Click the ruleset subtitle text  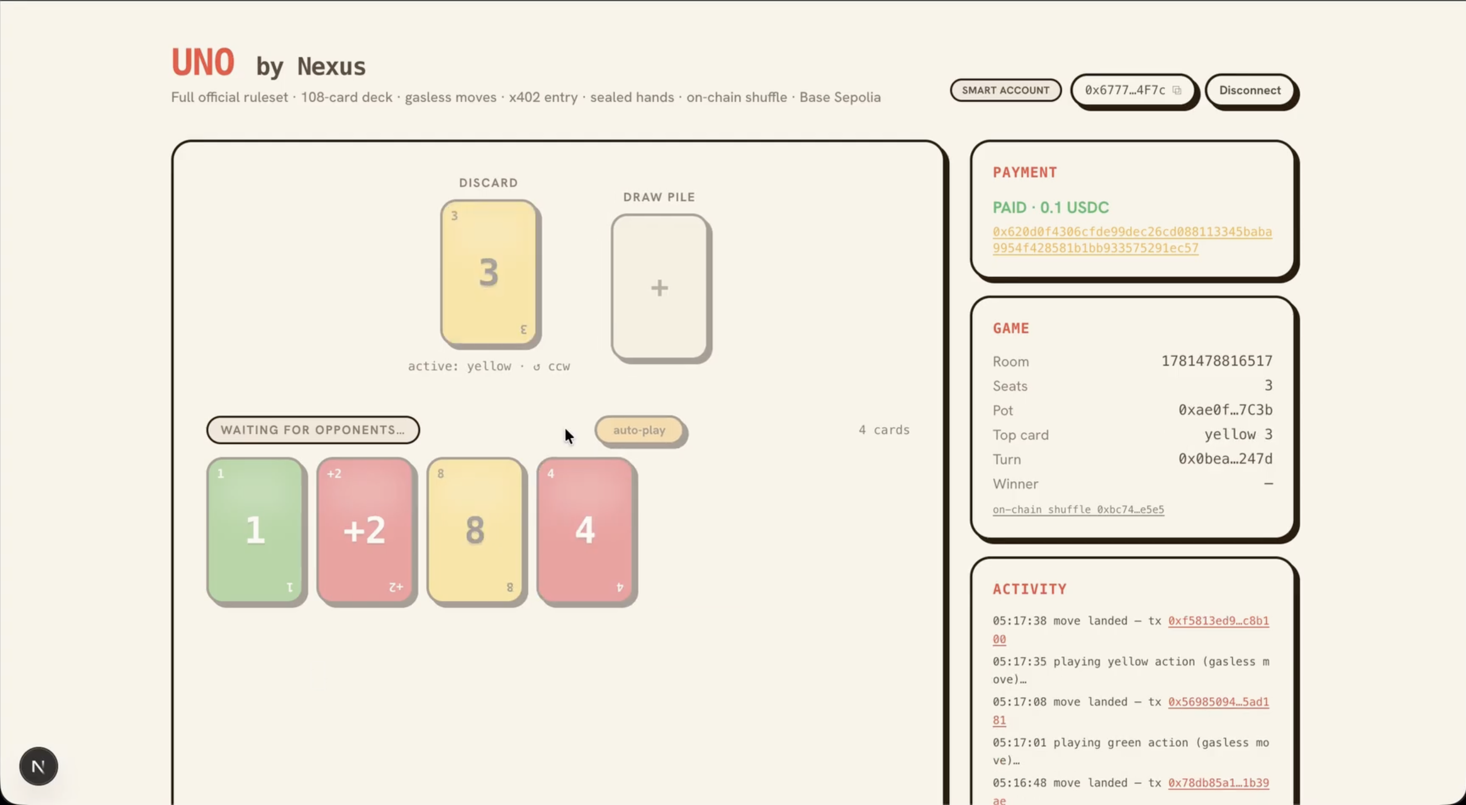(526, 97)
